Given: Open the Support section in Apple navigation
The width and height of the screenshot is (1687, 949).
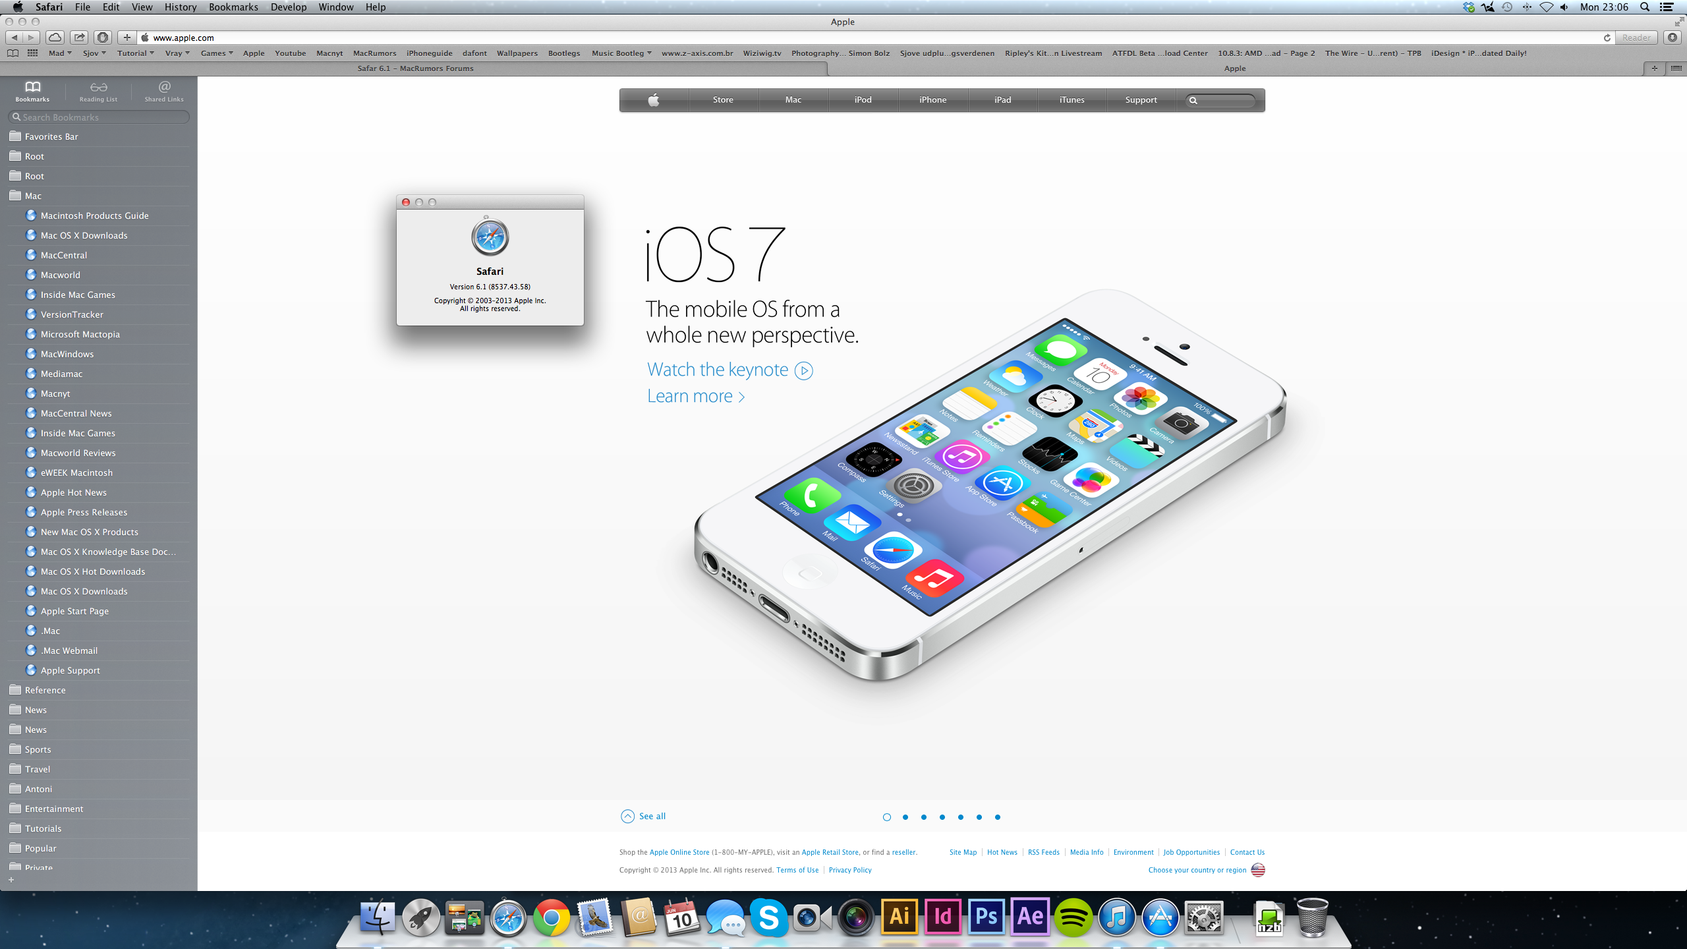Looking at the screenshot, I should point(1141,100).
